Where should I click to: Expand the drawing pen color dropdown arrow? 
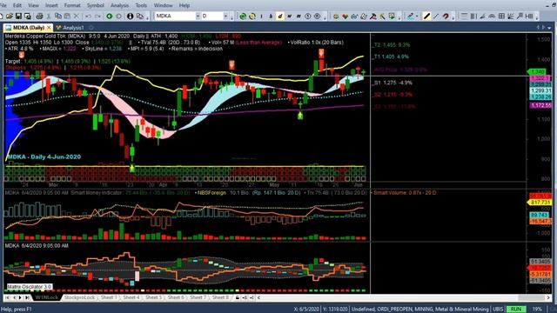pyautogui.click(x=417, y=16)
